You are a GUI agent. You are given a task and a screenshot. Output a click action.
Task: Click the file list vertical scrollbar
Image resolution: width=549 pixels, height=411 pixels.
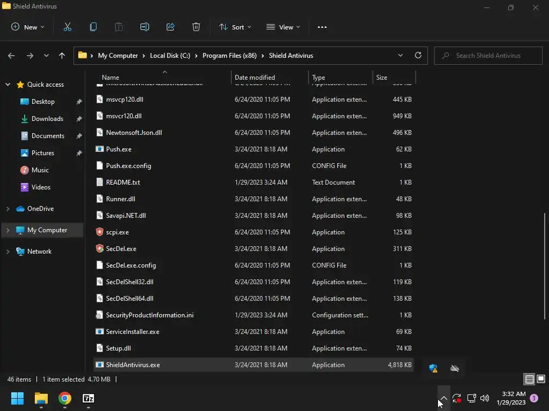[x=544, y=266]
